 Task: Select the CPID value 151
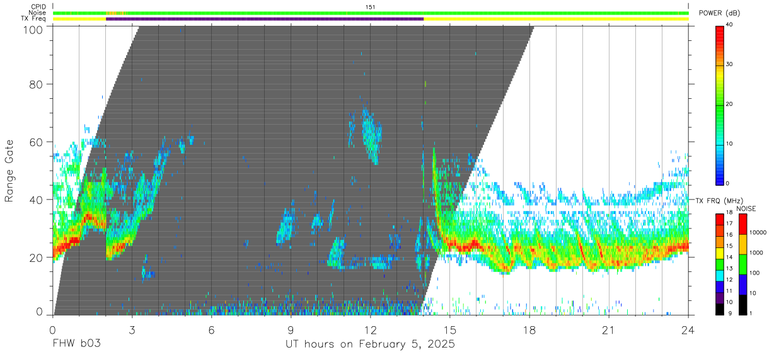(371, 7)
